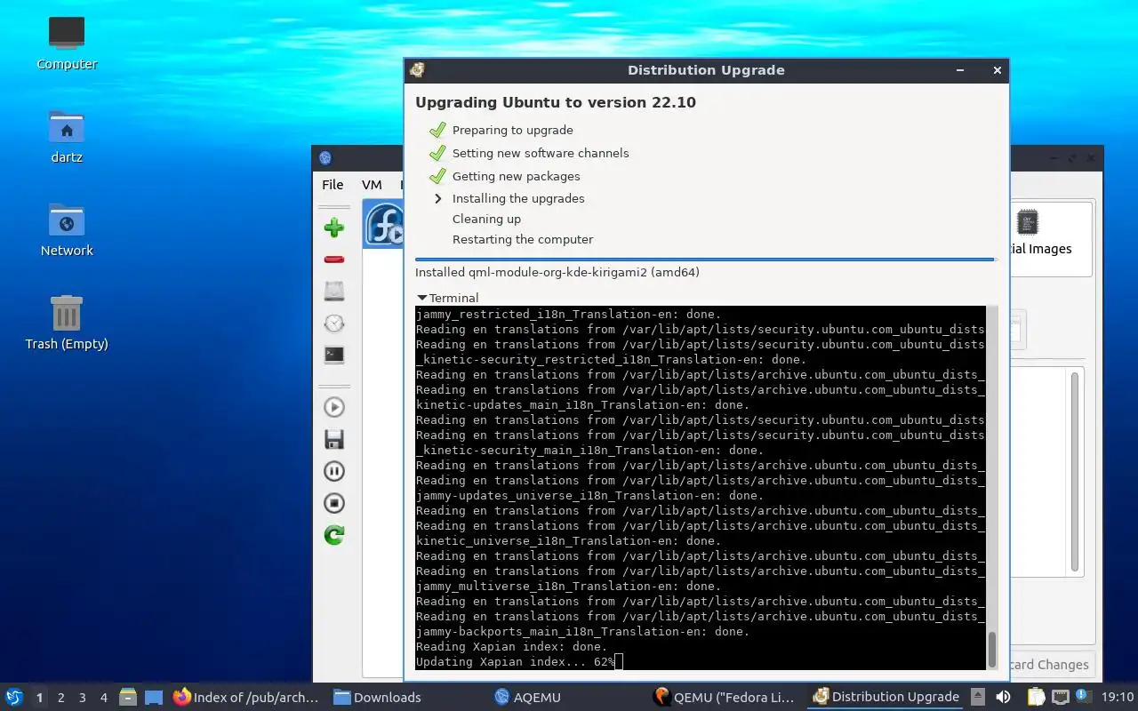Open the File menu in AQEMU
The width and height of the screenshot is (1138, 711).
coord(333,185)
